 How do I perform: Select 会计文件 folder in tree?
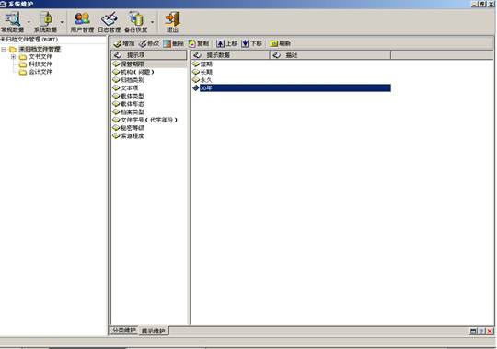40,72
